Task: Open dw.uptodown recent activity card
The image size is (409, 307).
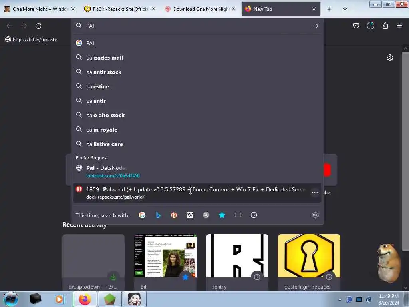Action: pyautogui.click(x=93, y=263)
